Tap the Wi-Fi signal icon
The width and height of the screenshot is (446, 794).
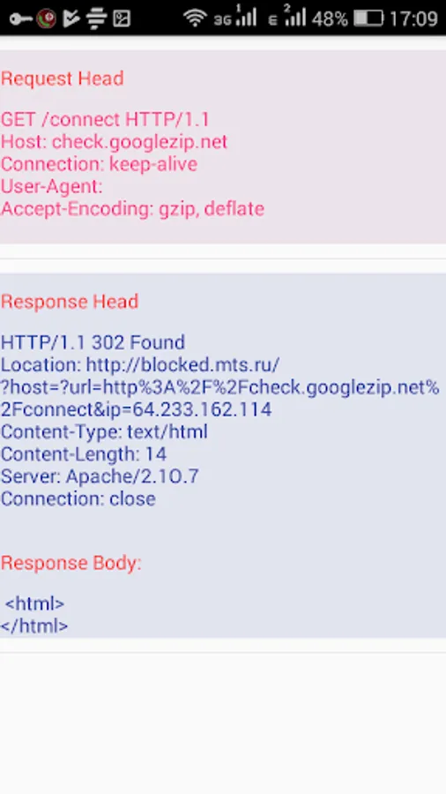195,19
